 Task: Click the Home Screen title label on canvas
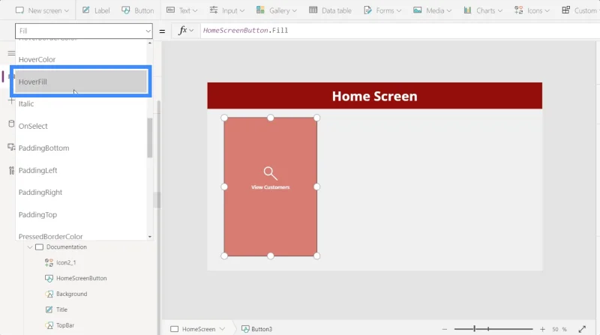[x=374, y=96]
